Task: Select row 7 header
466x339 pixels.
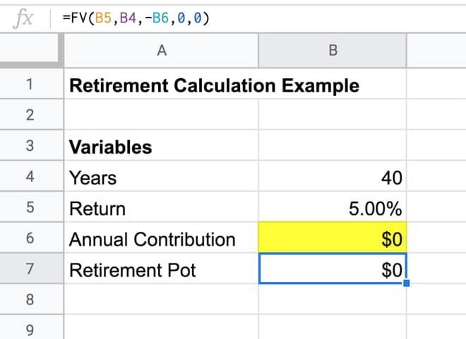Action: (x=29, y=269)
